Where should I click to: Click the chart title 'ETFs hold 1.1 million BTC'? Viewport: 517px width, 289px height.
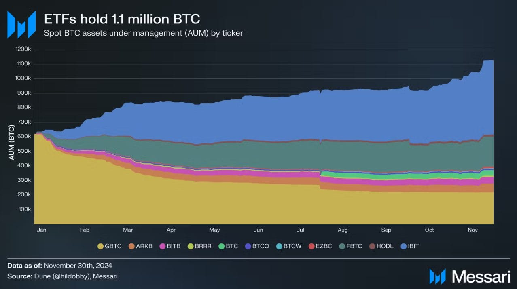(x=122, y=19)
